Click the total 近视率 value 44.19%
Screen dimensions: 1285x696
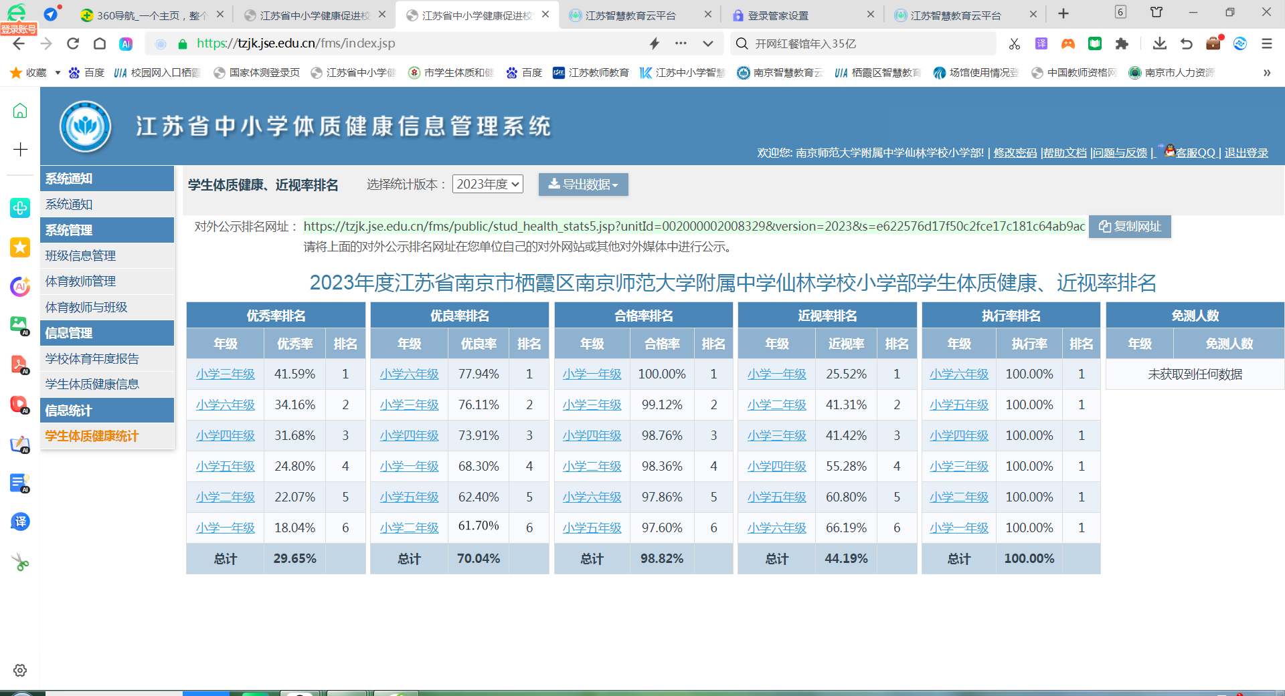846,559
